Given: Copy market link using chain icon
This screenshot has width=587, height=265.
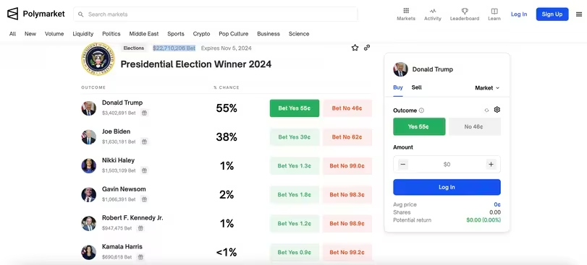Looking at the screenshot, I should [367, 48].
